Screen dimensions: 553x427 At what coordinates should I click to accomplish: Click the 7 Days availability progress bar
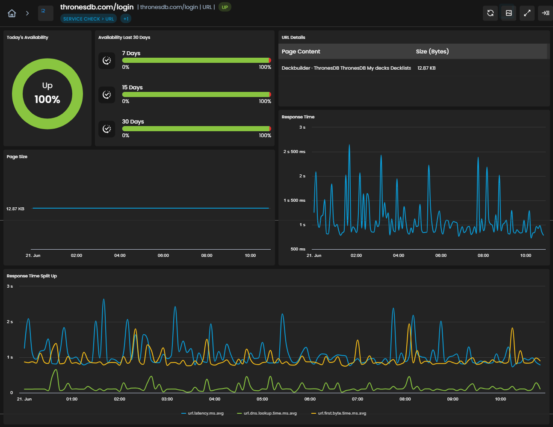197,60
